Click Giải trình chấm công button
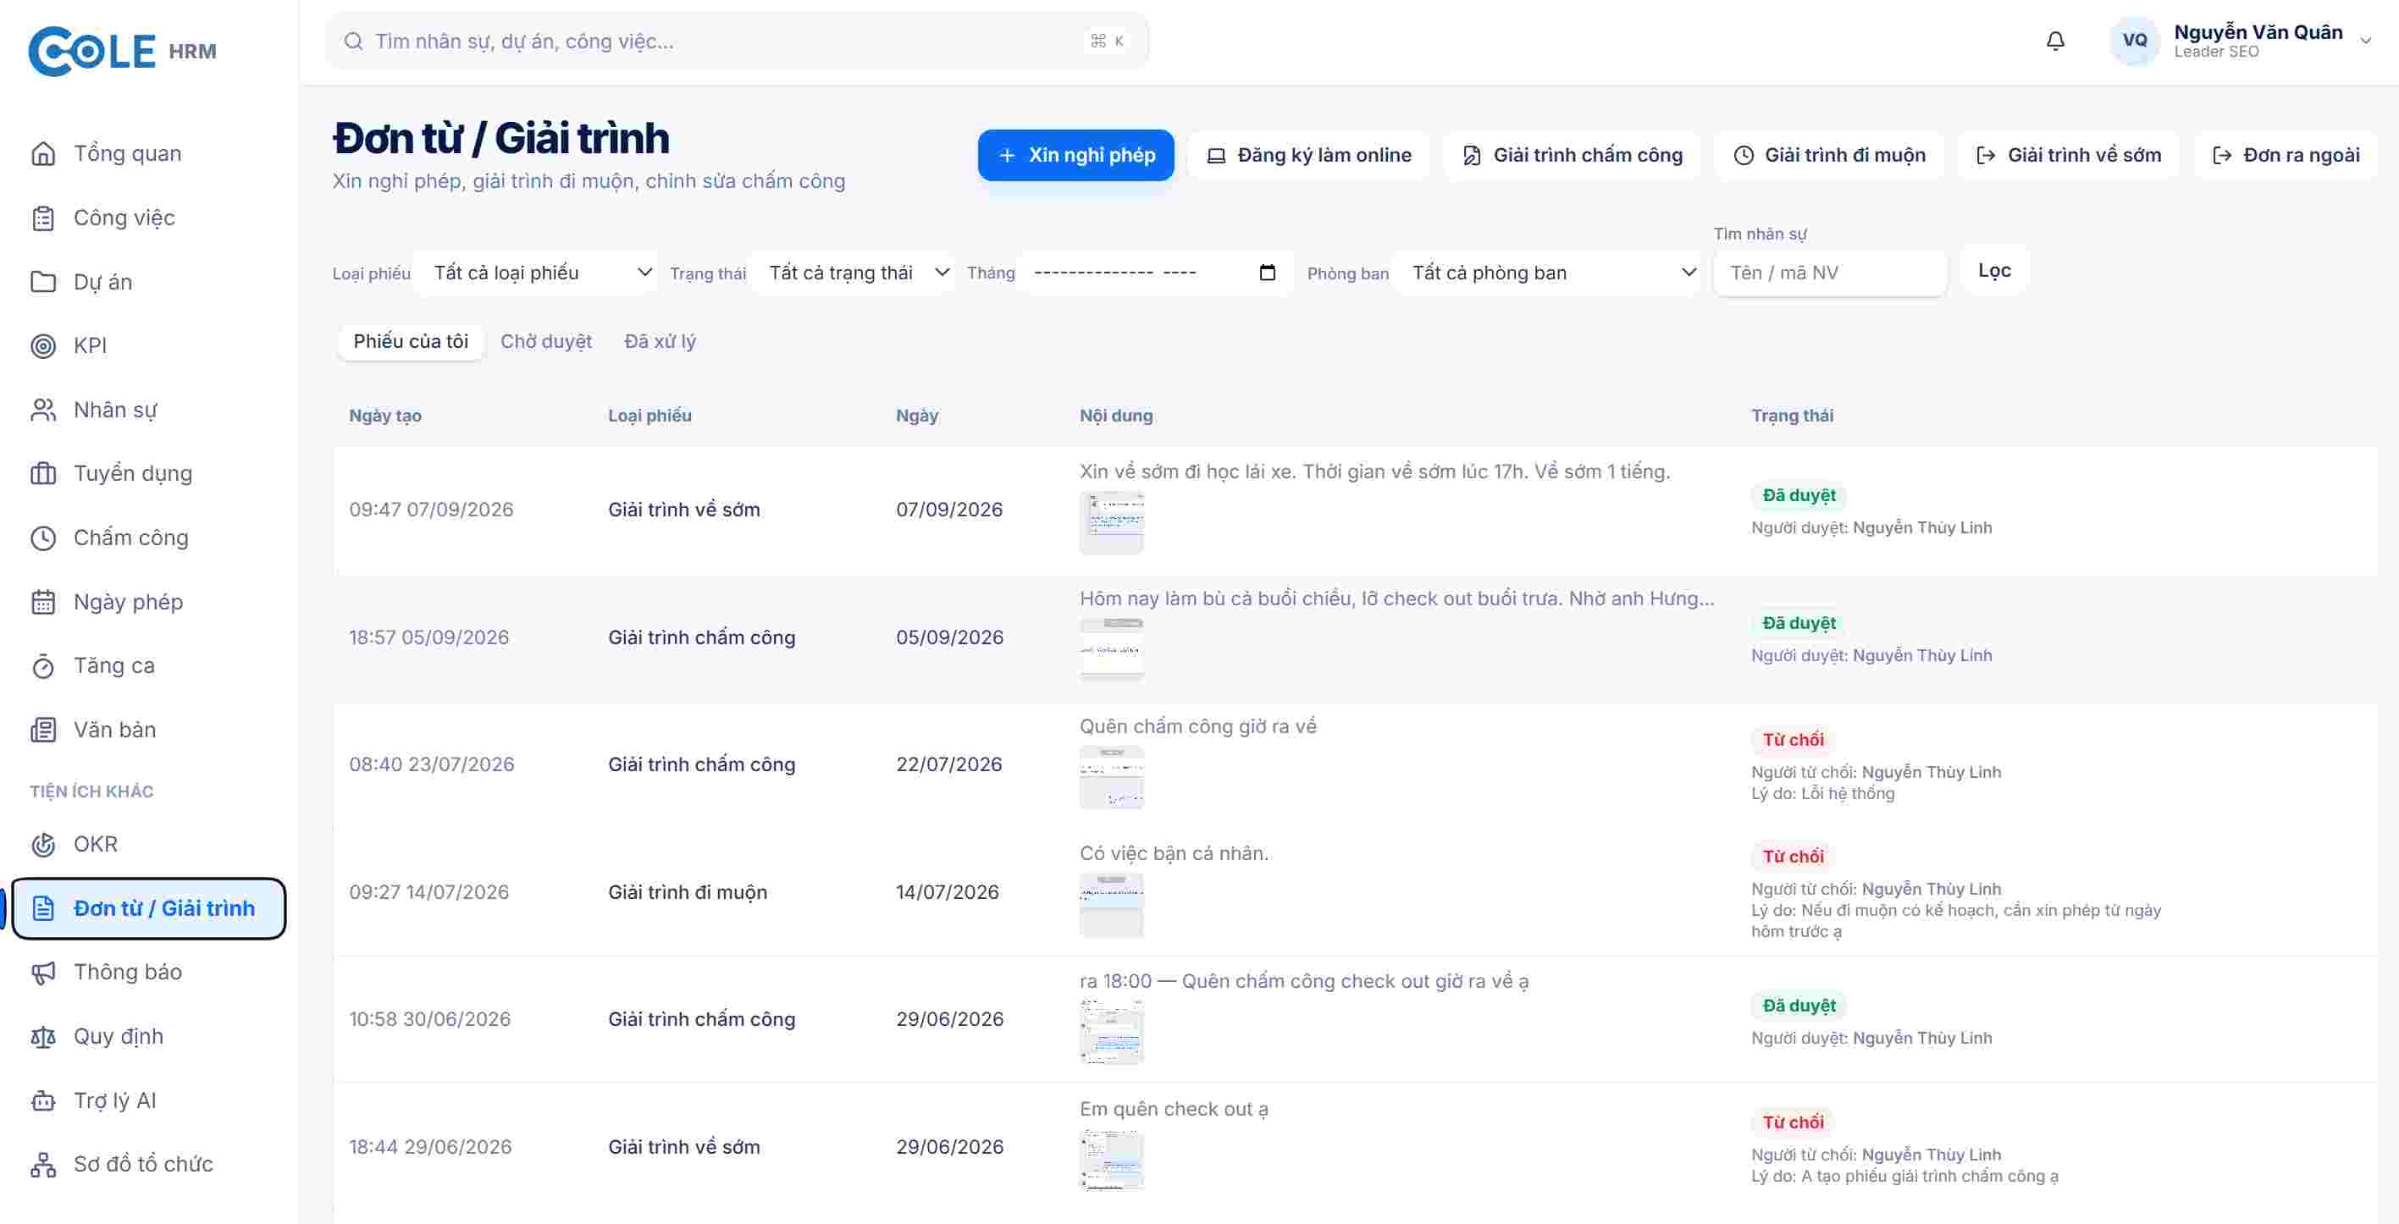The height and width of the screenshot is (1224, 2399). coord(1572,156)
